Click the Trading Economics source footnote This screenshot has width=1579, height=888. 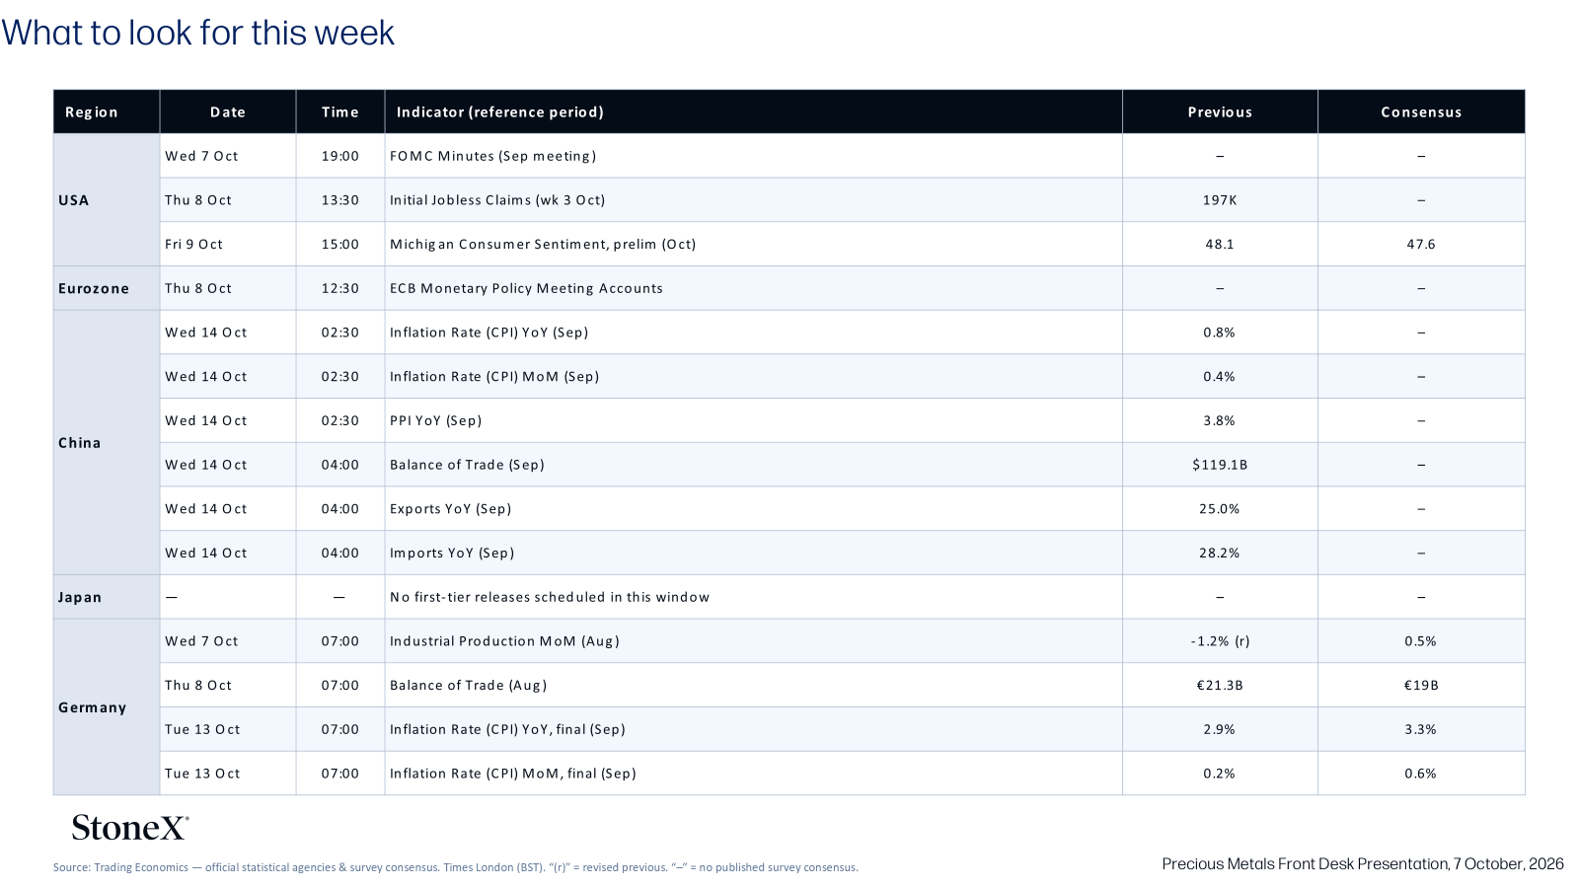456,867
